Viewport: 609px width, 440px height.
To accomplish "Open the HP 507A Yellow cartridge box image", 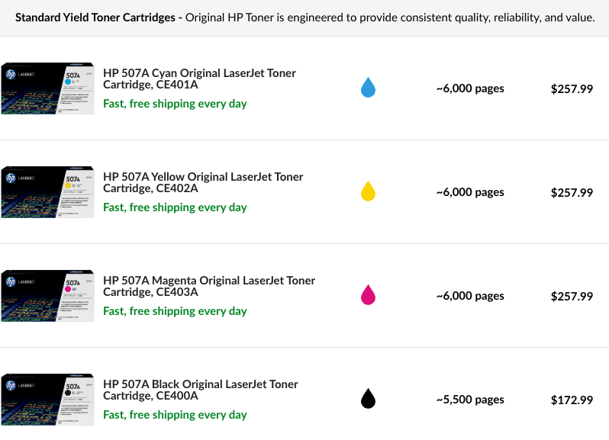I will pos(47,192).
